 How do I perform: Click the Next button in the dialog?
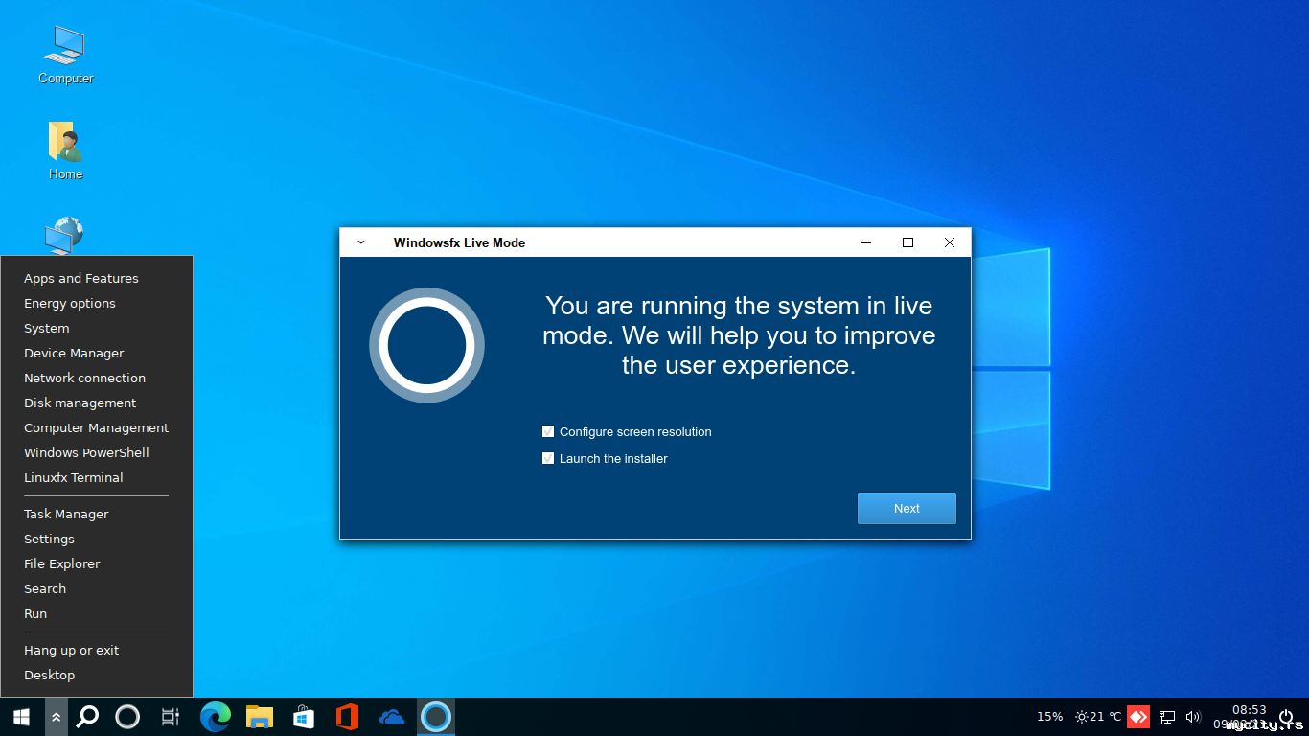point(907,508)
